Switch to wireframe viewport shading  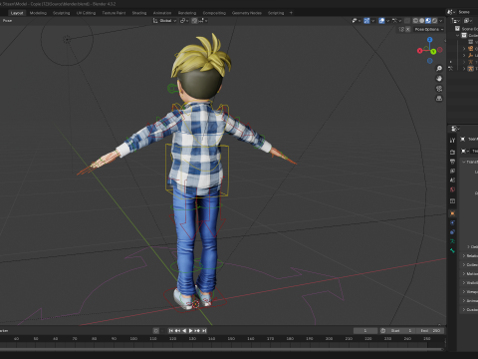pyautogui.click(x=415, y=21)
